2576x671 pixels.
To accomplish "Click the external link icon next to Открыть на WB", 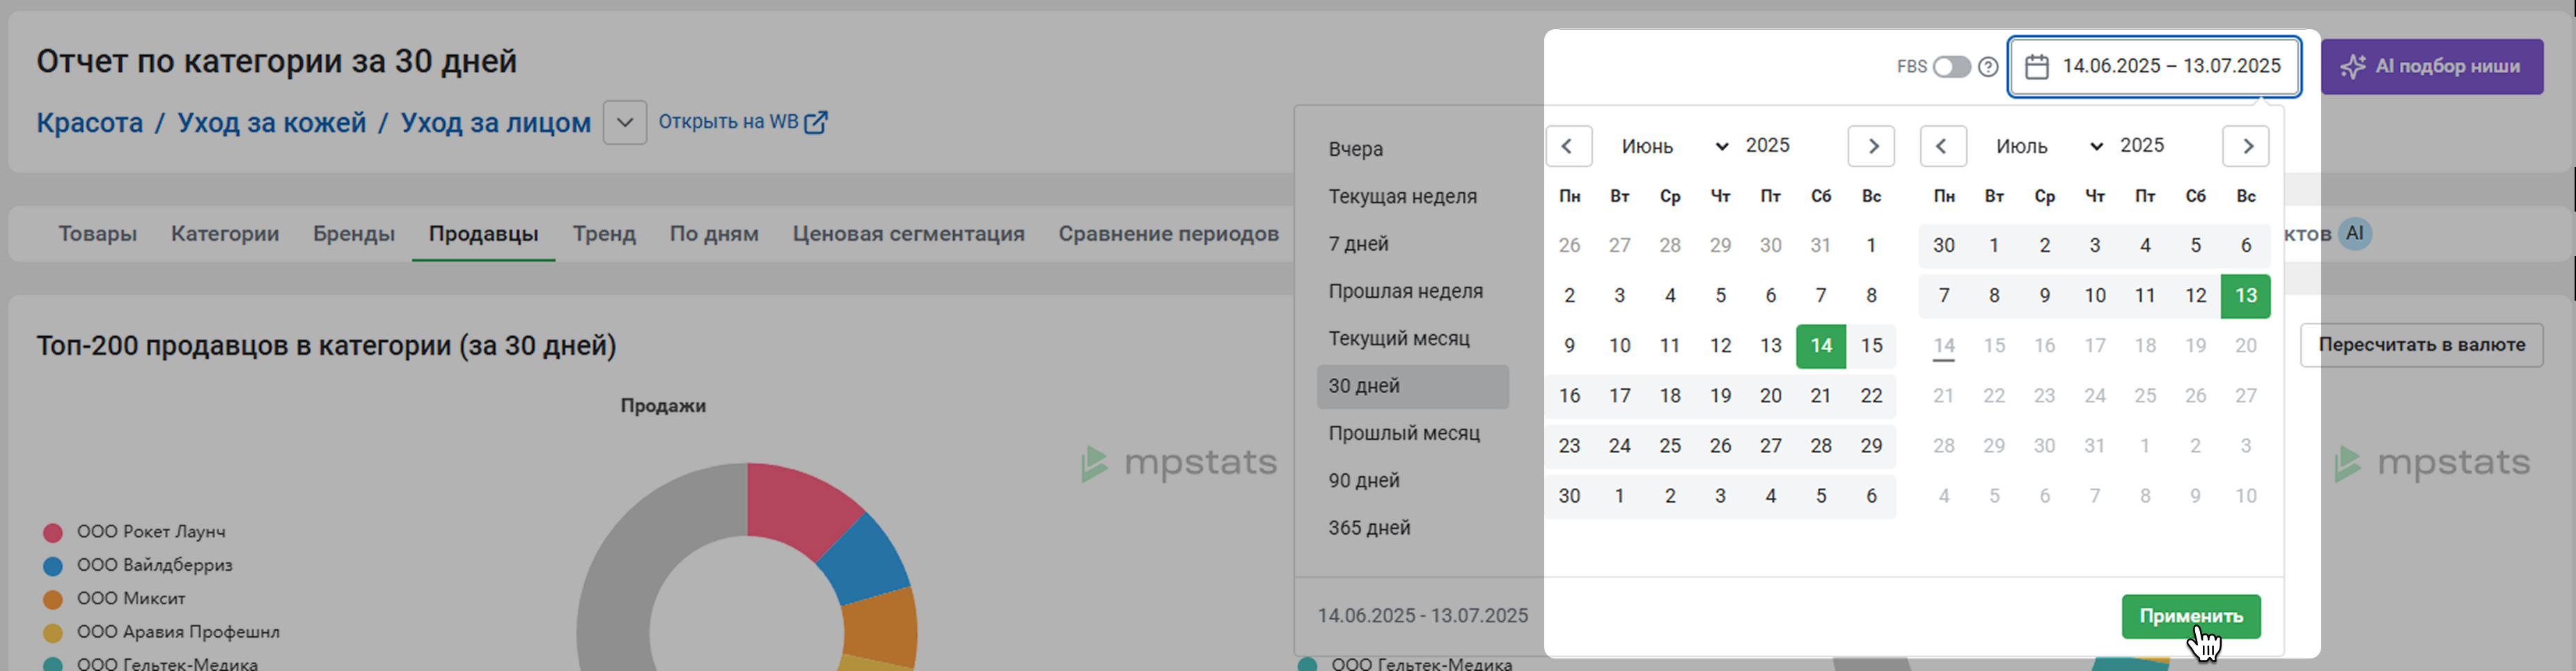I will pyautogui.click(x=816, y=122).
